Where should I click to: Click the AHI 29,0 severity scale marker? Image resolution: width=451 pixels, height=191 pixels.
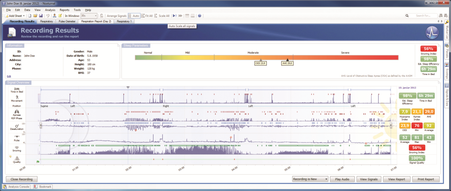[x=288, y=63]
